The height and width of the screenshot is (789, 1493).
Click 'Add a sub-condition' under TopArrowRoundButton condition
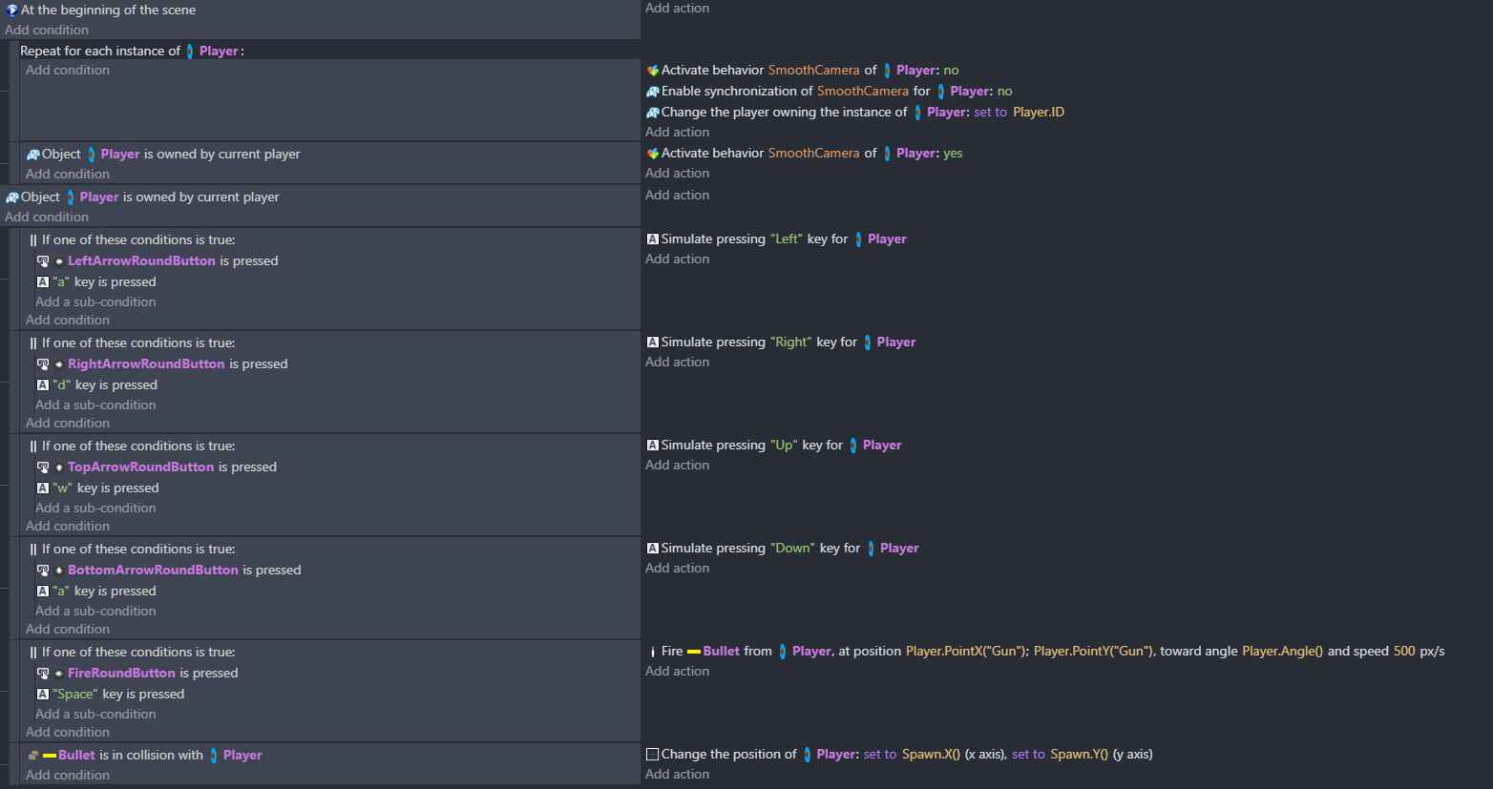tap(95, 509)
